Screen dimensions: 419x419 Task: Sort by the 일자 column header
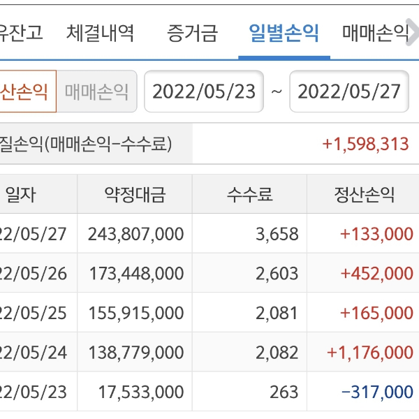(21, 195)
